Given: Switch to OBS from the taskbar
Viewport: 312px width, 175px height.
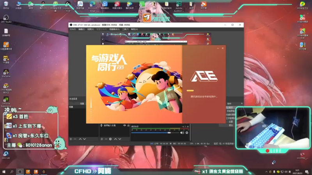Looking at the screenshot, I should [x=20, y=171].
